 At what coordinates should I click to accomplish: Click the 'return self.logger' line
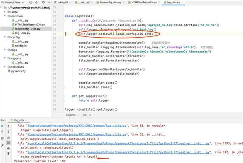(94, 100)
